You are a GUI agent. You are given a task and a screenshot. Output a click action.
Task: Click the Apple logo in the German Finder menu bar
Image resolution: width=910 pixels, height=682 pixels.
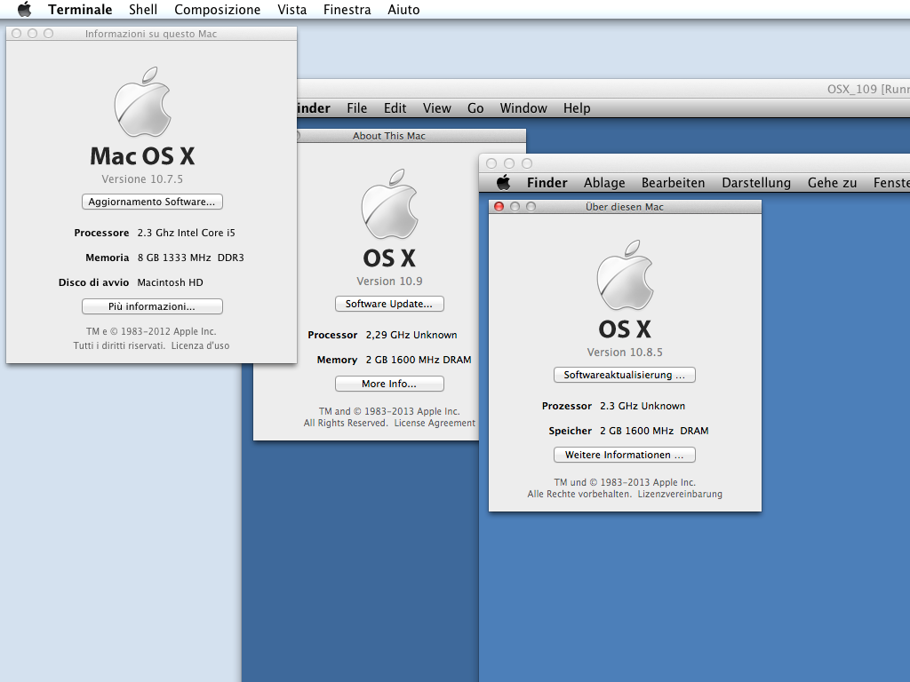[503, 182]
